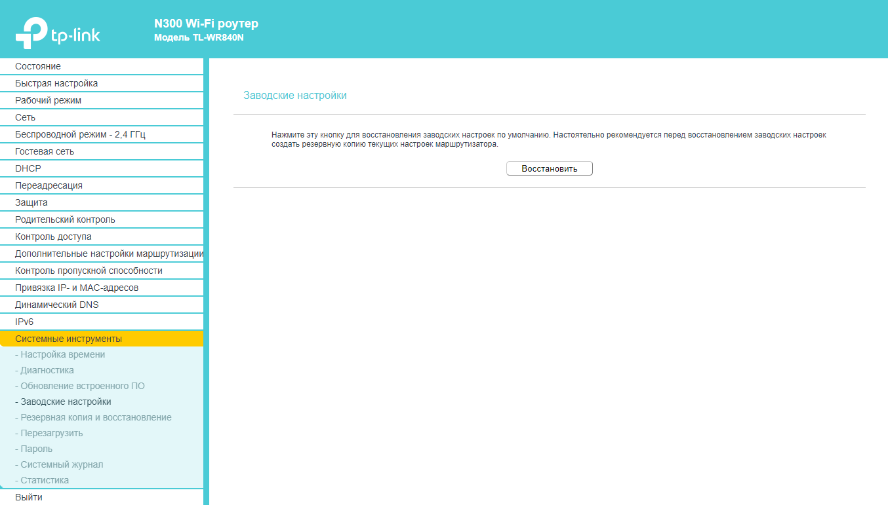This screenshot has width=888, height=505.
Task: Go to Динамический DNS page
Action: click(57, 305)
